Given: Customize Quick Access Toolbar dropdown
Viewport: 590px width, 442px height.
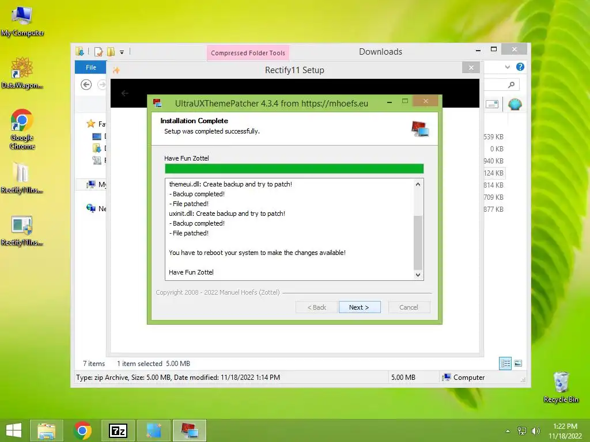Looking at the screenshot, I should [x=122, y=52].
